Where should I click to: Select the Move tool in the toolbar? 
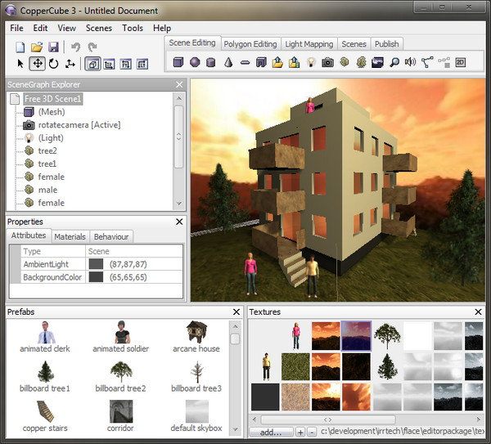(x=37, y=63)
